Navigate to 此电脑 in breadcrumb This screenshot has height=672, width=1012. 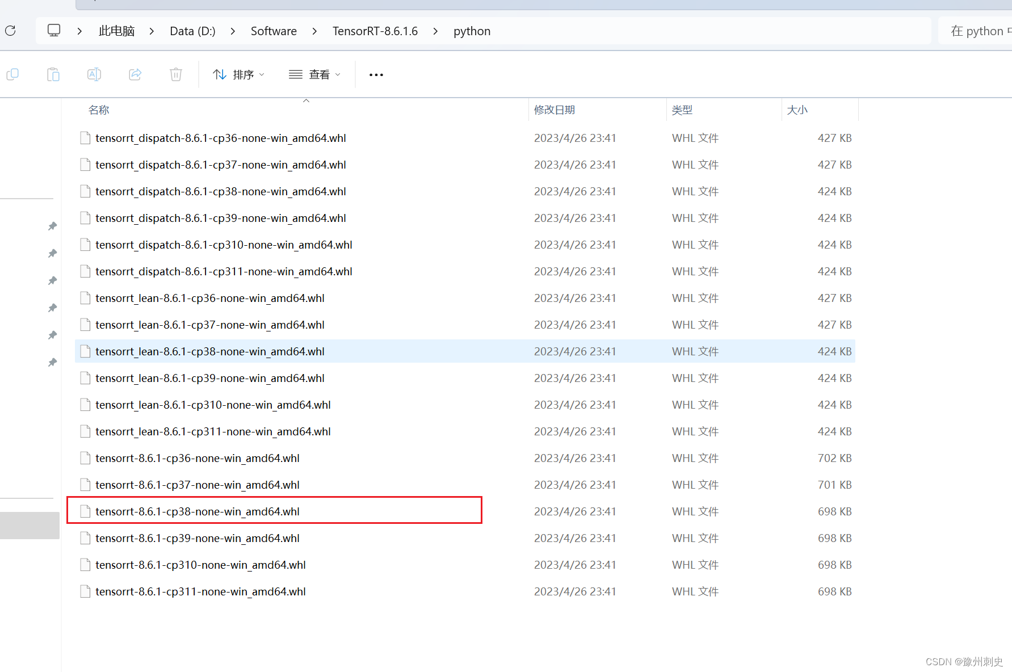116,31
